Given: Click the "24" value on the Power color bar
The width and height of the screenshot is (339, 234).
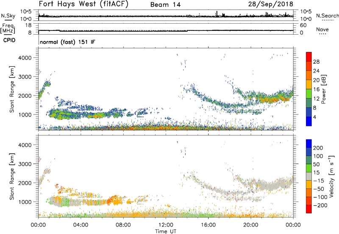Looking at the screenshot, I should coord(316,71).
